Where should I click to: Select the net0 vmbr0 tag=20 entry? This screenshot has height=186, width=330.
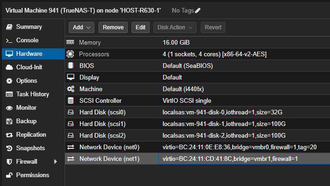239,147
